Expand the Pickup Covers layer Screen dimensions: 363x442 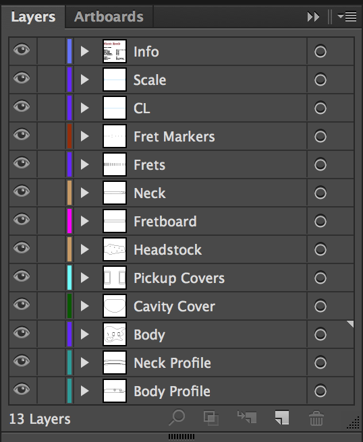coord(85,278)
